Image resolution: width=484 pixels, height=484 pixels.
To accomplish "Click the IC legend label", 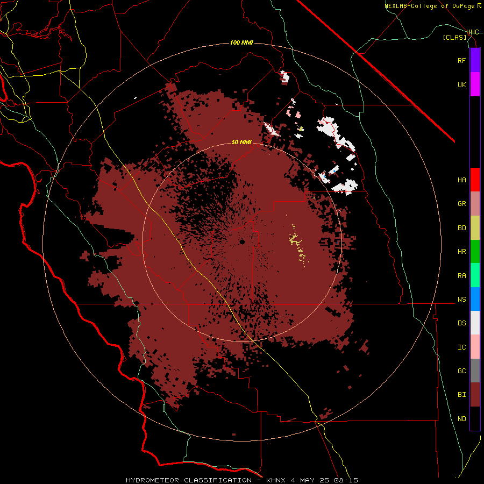I will (461, 347).
